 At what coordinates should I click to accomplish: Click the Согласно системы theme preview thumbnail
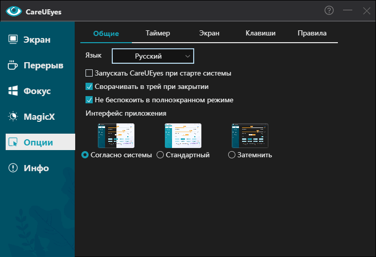point(116,136)
